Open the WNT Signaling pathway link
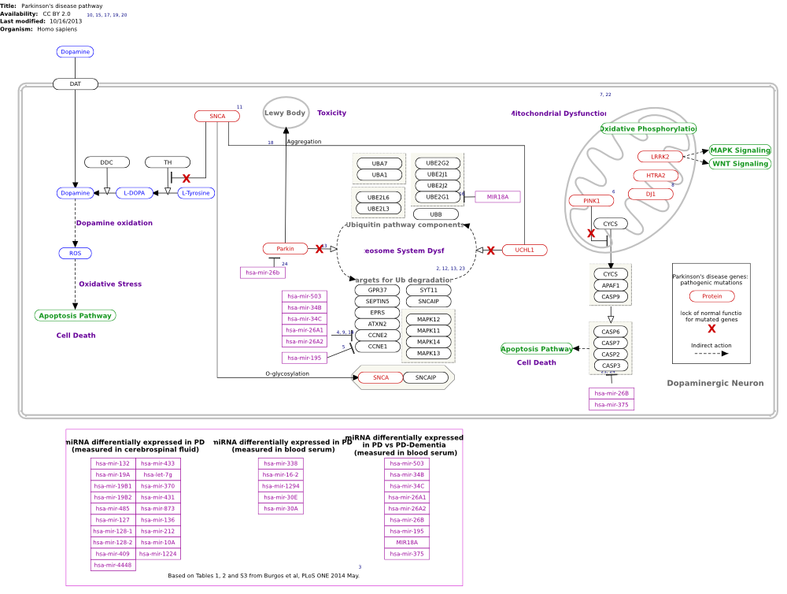 740,163
